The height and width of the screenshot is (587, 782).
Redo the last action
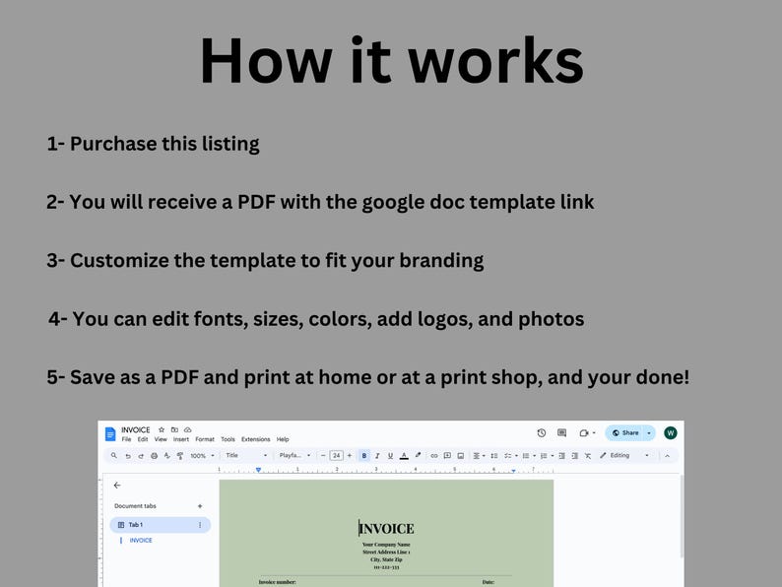point(141,456)
